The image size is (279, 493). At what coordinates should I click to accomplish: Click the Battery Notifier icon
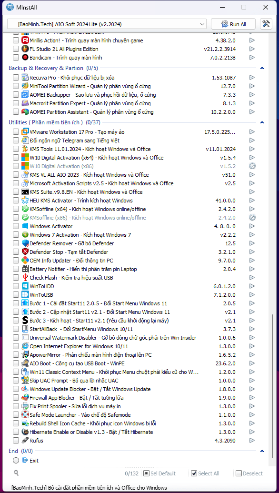click(25, 269)
